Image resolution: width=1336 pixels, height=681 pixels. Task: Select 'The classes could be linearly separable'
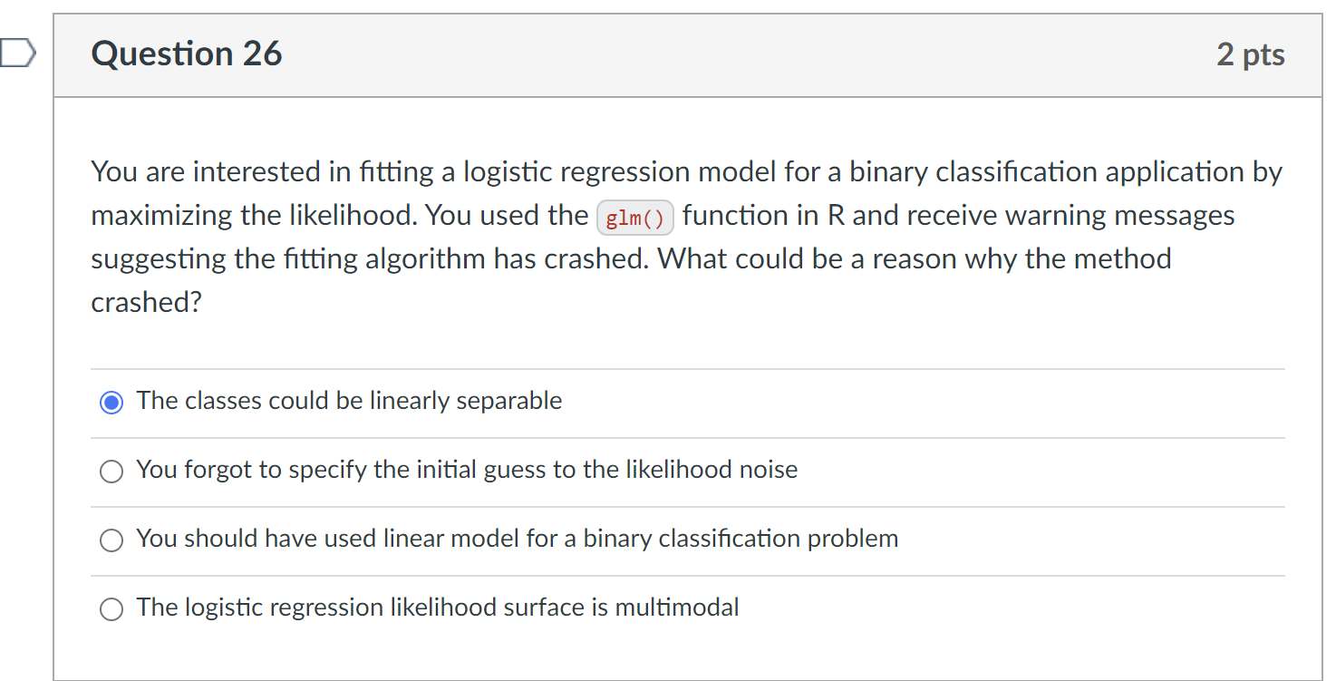click(x=111, y=401)
